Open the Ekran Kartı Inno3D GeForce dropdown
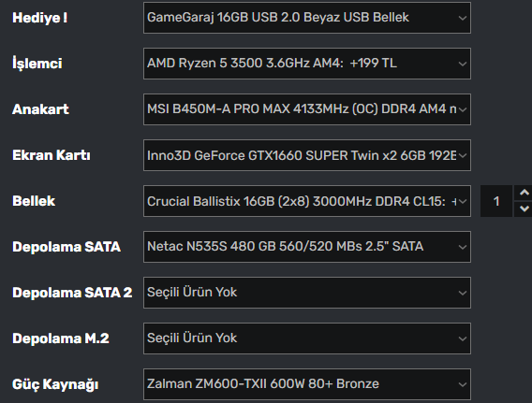The image size is (532, 403). pos(307,155)
